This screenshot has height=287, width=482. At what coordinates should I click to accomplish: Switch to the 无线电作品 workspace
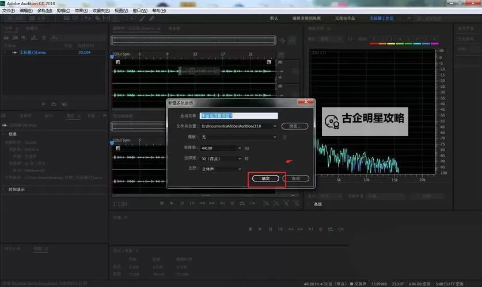click(x=345, y=18)
